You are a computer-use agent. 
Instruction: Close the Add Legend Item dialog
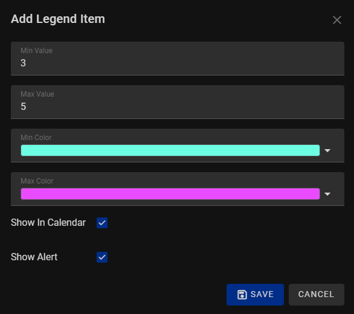(x=337, y=20)
